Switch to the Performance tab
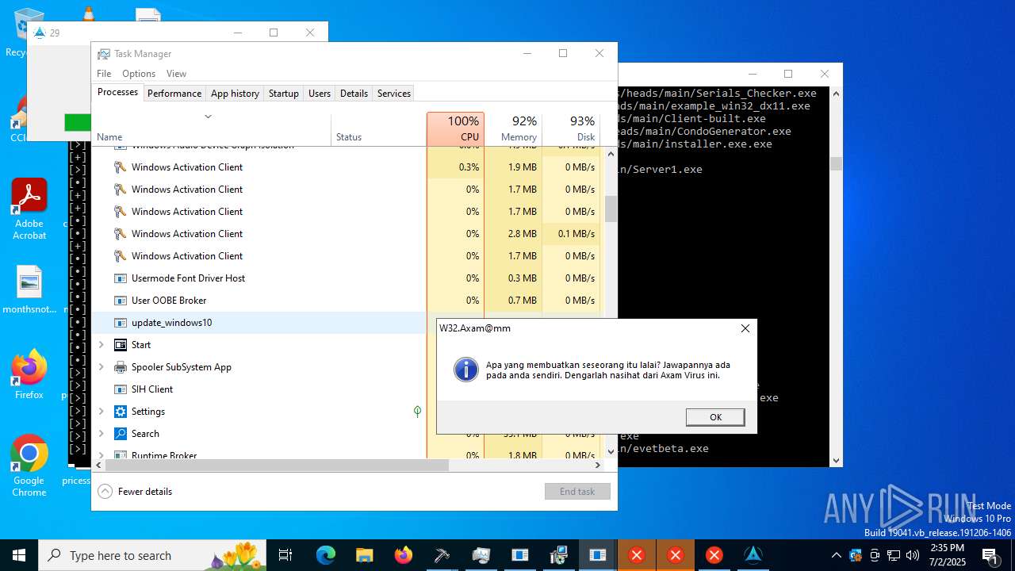 (174, 94)
